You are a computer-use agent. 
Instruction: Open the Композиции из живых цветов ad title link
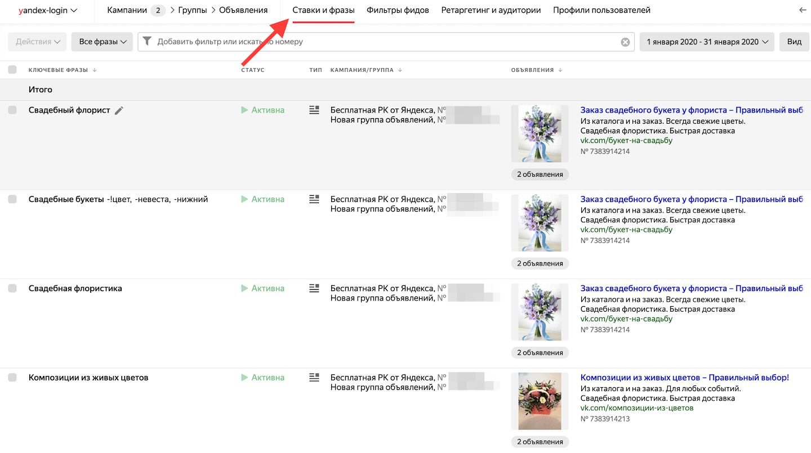pos(685,378)
